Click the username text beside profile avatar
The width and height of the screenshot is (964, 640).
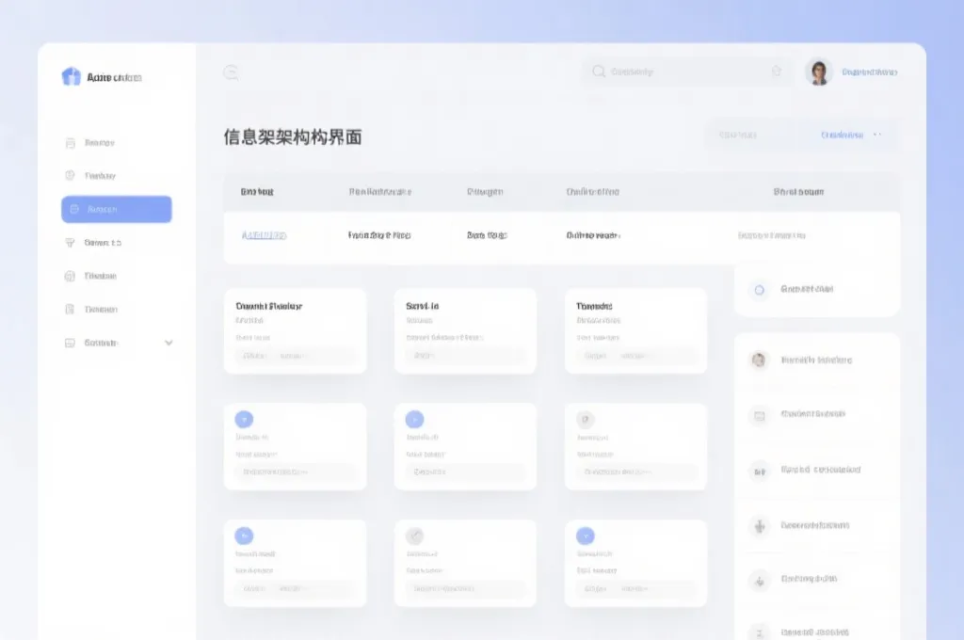click(869, 72)
